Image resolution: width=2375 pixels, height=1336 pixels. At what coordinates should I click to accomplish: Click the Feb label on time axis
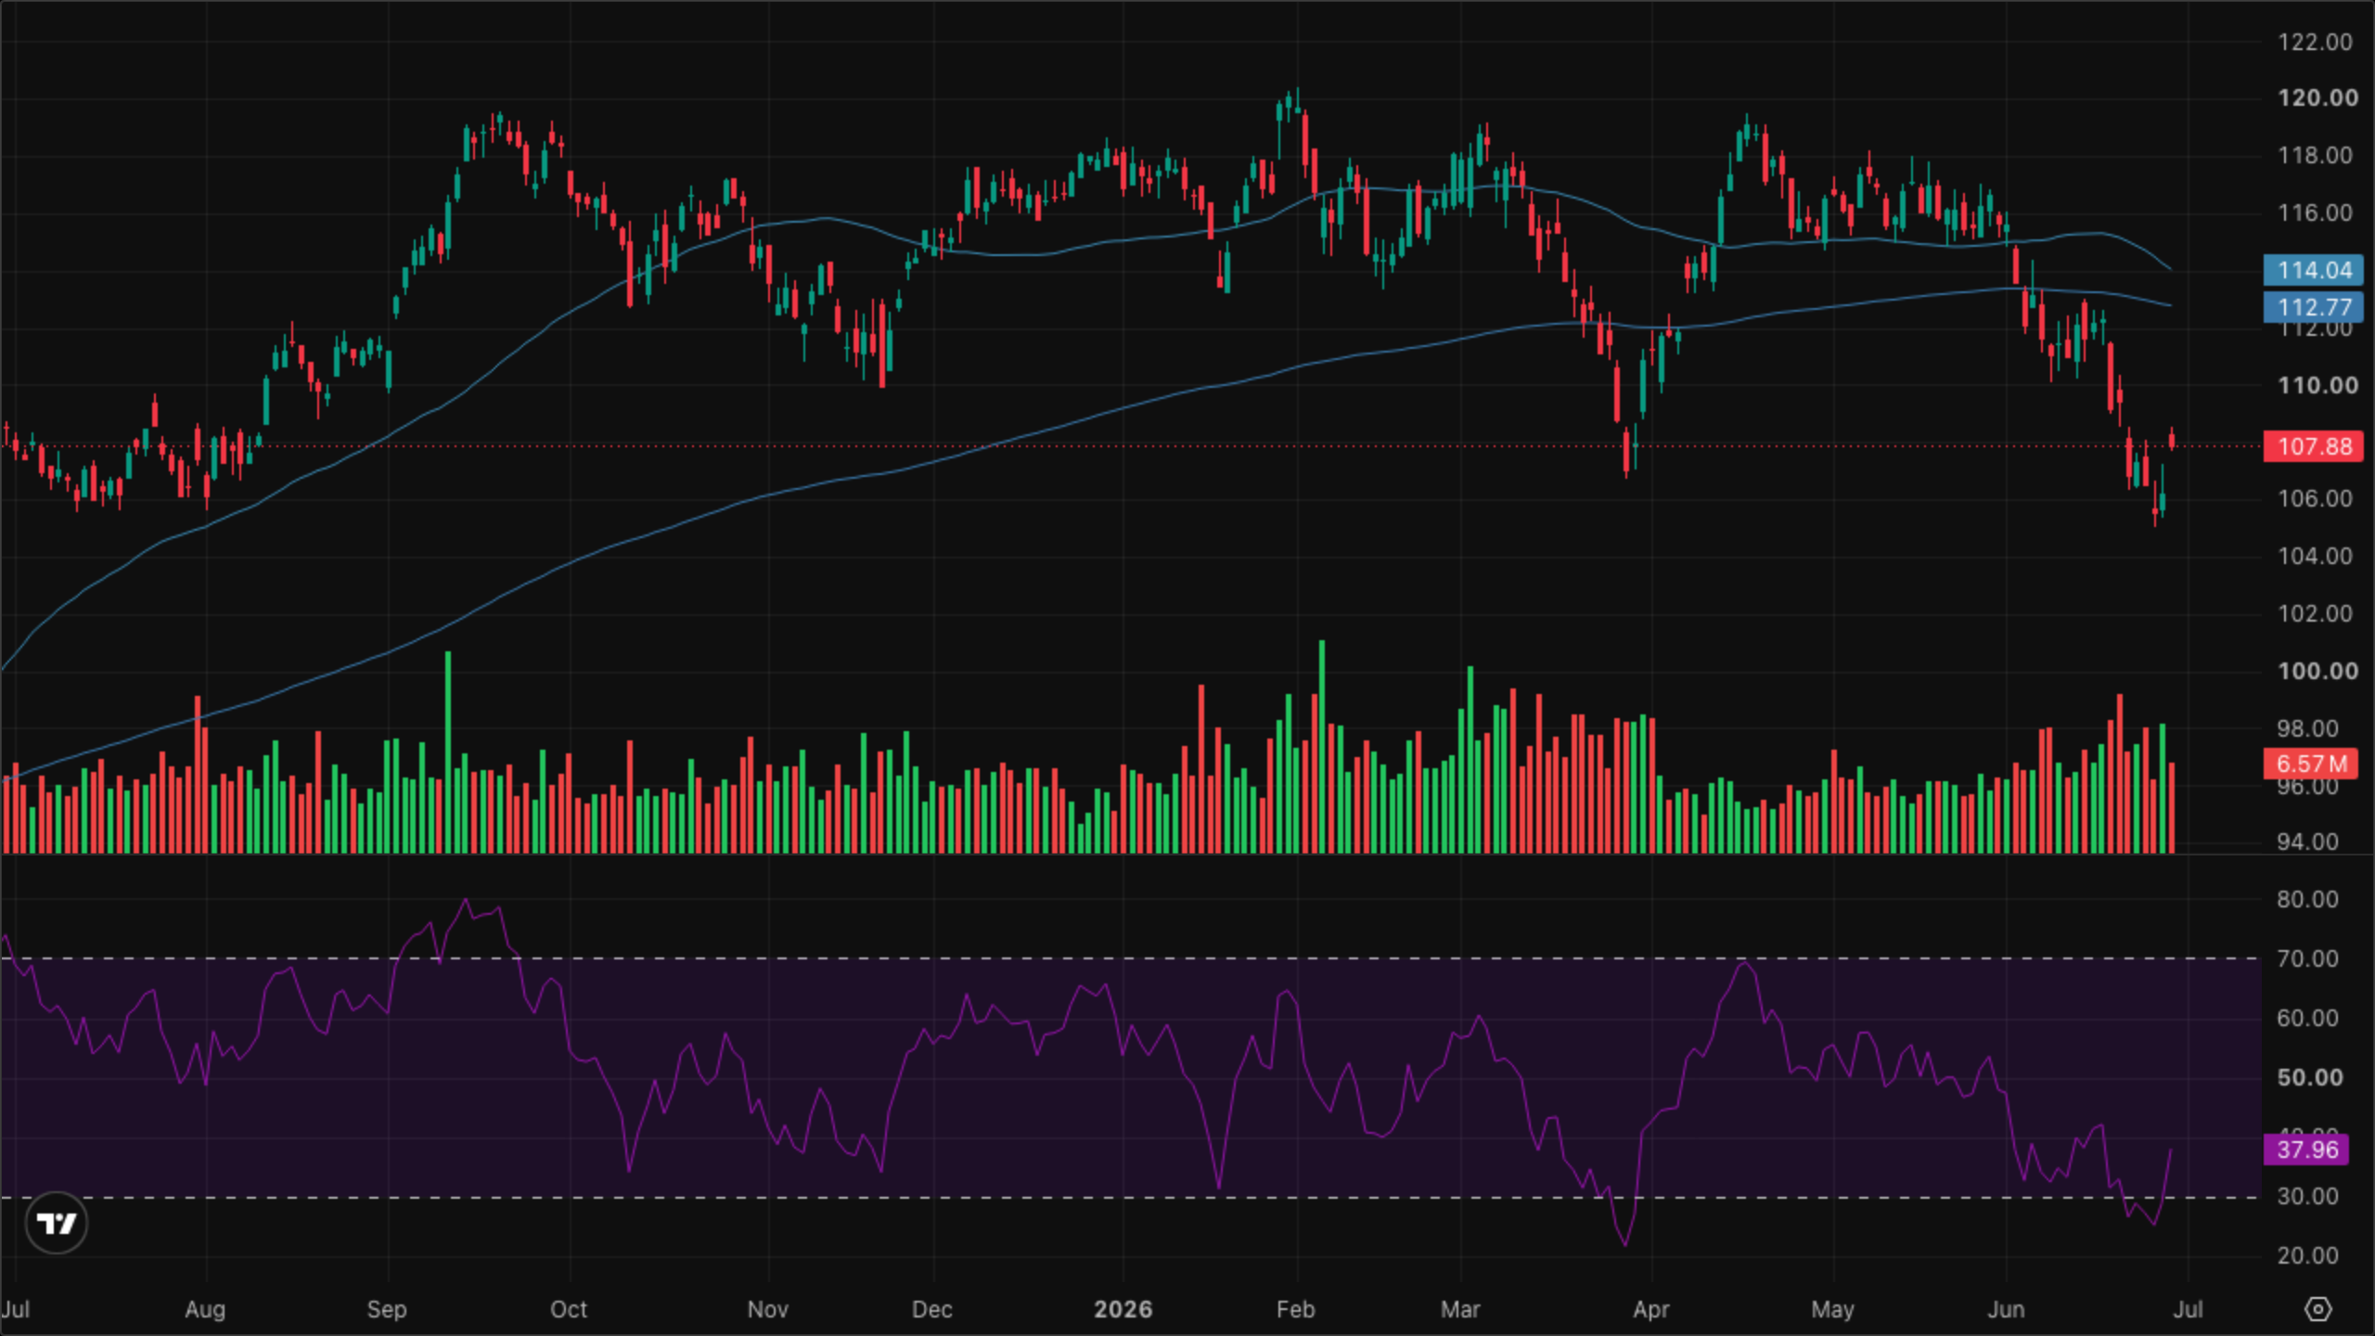(x=1296, y=1309)
